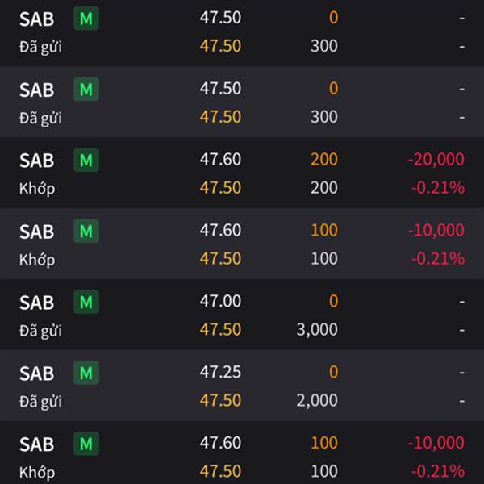Viewport: 484px width, 484px height.
Task: Tap the white 200 quantity beside Khớp
Action: pos(324,188)
